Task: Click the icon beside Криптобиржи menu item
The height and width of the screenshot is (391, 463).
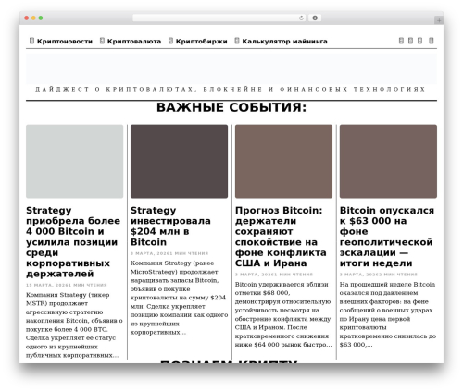Action: coord(170,41)
